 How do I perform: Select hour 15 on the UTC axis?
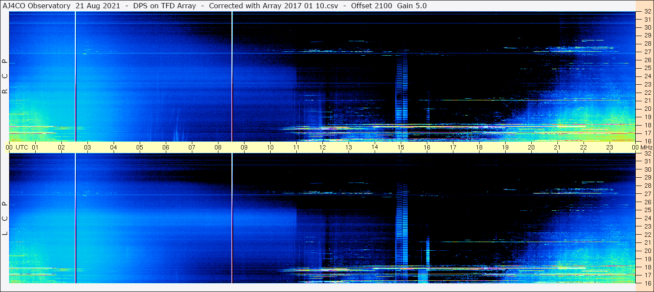pyautogui.click(x=401, y=147)
